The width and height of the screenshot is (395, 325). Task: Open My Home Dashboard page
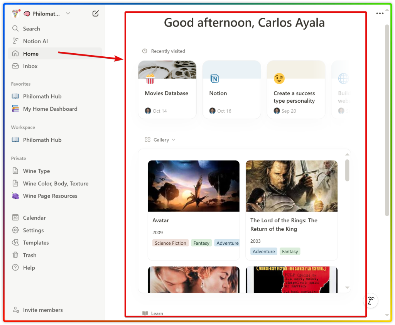click(55, 109)
